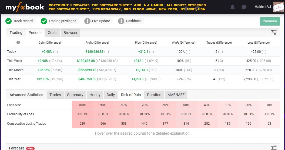Click the Probability of Loss row label
The height and width of the screenshot is (150, 285).
coord(21,114)
